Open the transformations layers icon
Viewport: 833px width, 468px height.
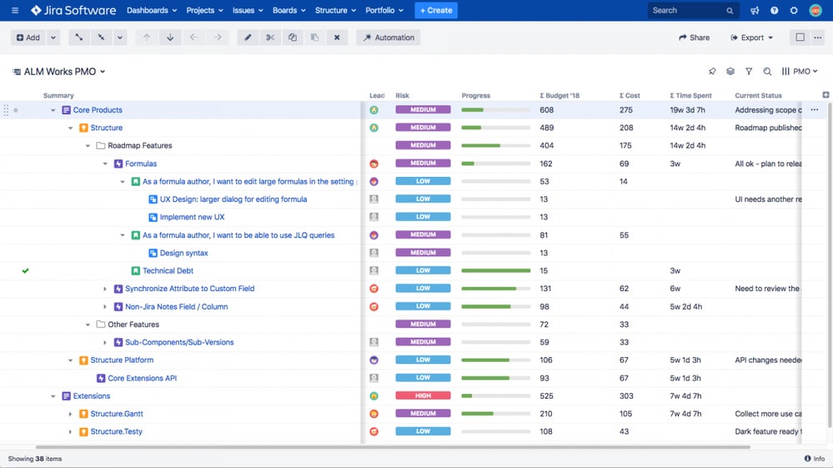(x=730, y=71)
